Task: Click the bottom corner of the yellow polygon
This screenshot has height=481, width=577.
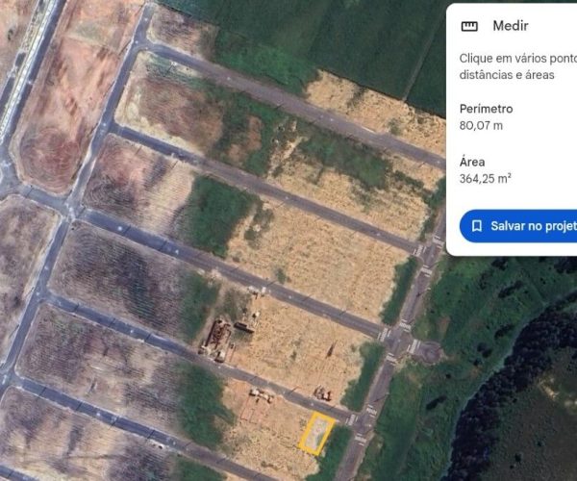Action: [318, 451]
